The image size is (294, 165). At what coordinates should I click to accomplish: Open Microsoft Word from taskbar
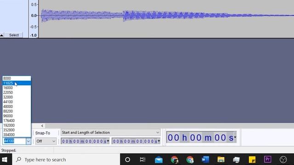click(205, 159)
